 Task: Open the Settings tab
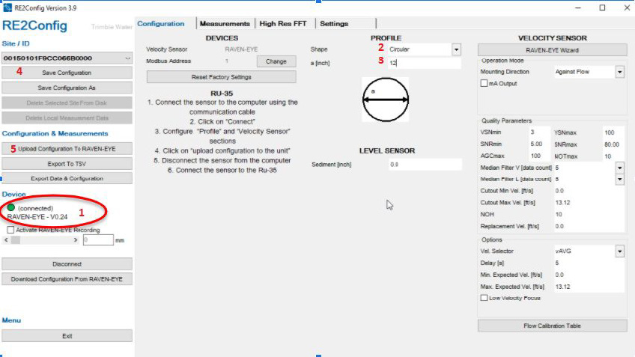coord(334,23)
